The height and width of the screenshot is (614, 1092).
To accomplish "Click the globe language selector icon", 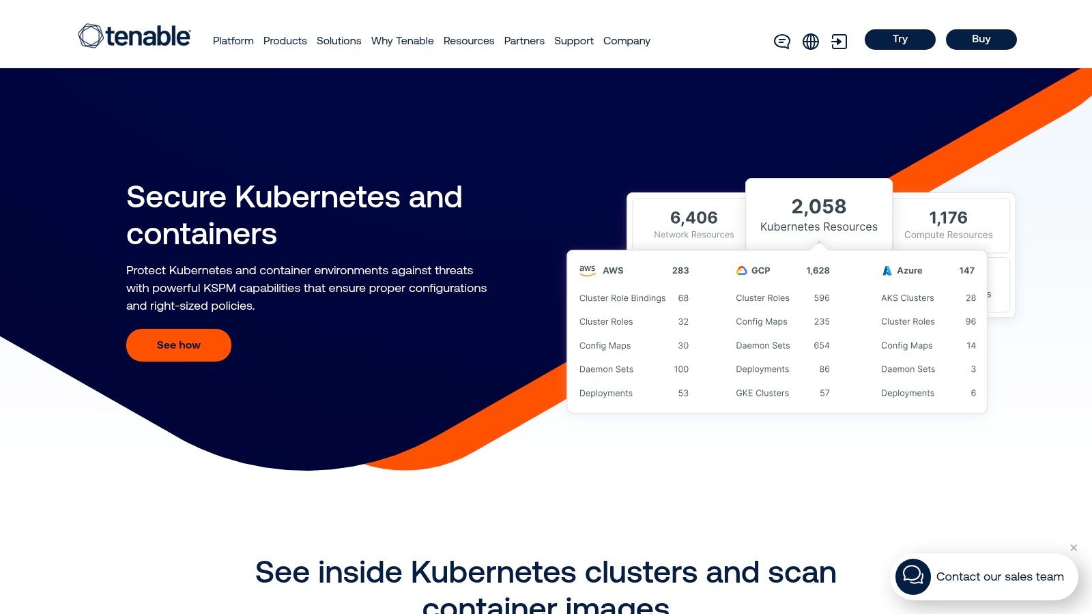I will (x=811, y=42).
